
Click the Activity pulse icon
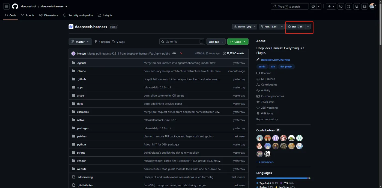(258, 90)
